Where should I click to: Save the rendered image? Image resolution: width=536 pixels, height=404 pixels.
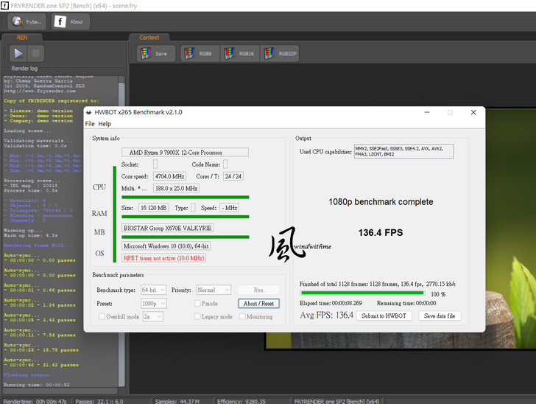click(x=155, y=53)
